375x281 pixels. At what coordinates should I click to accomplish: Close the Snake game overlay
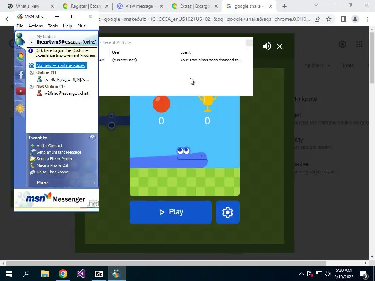point(279,46)
